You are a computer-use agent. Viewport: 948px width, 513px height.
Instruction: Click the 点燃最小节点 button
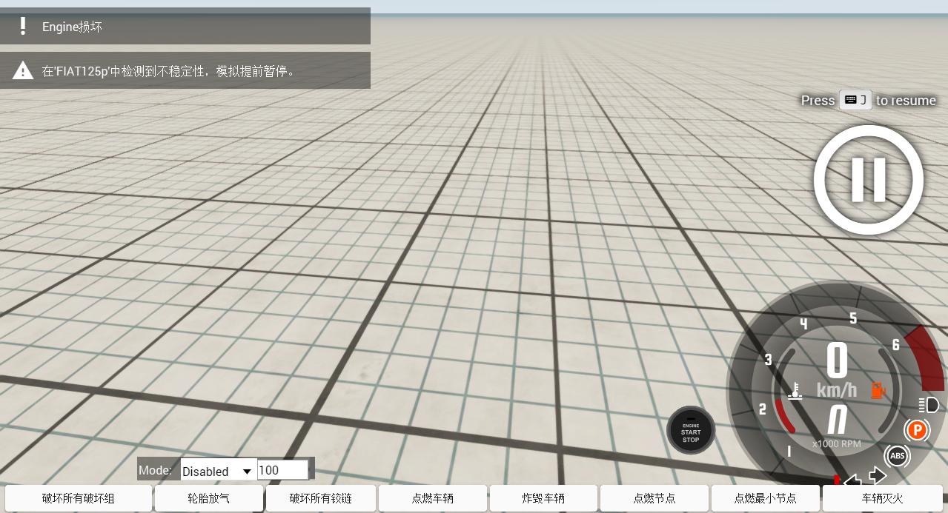766,498
